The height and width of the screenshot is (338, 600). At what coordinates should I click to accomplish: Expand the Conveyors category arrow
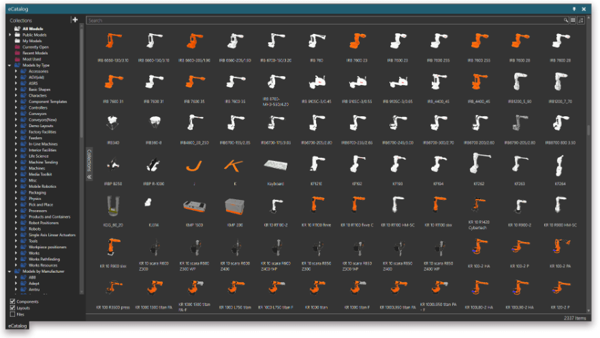pos(16,114)
